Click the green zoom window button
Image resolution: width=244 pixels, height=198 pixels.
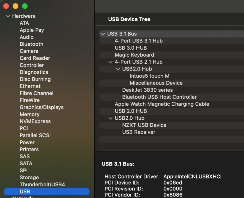coord(25,6)
